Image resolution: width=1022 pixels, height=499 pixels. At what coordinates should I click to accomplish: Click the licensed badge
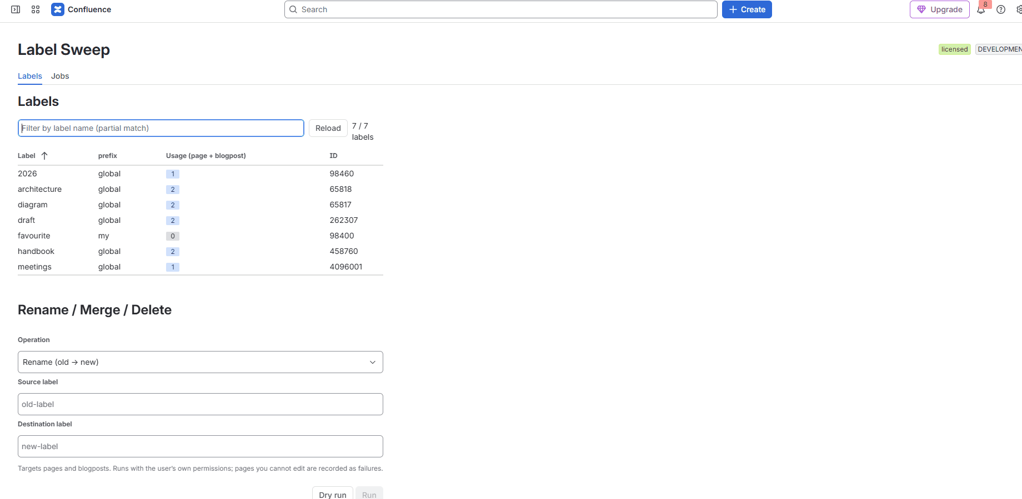point(954,49)
